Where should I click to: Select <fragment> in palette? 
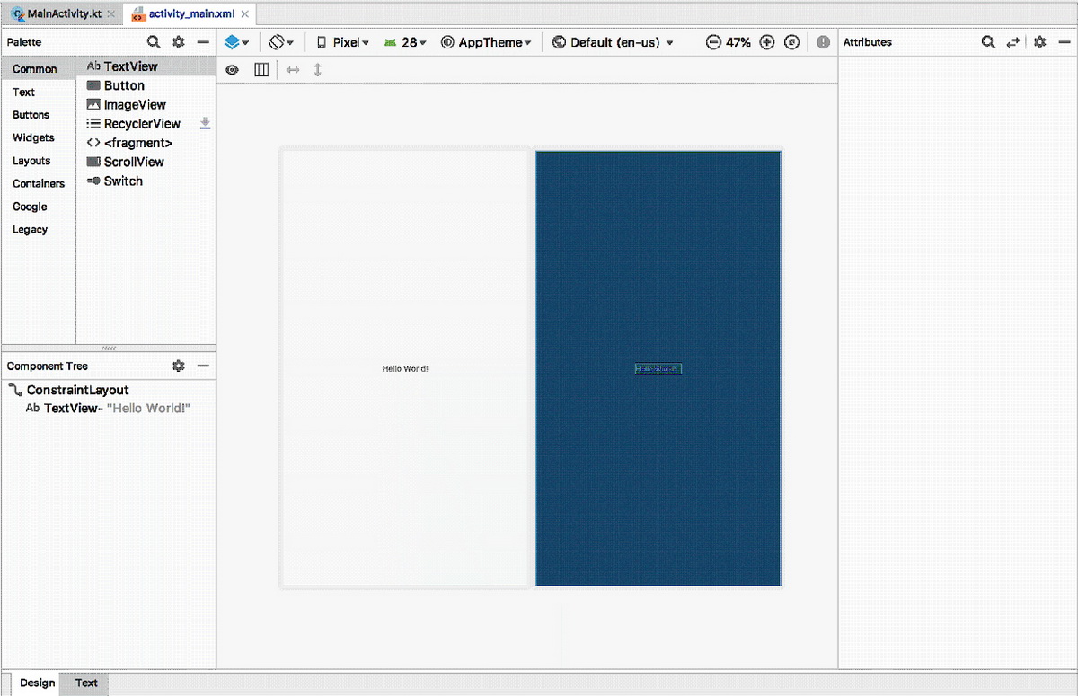pyautogui.click(x=146, y=143)
